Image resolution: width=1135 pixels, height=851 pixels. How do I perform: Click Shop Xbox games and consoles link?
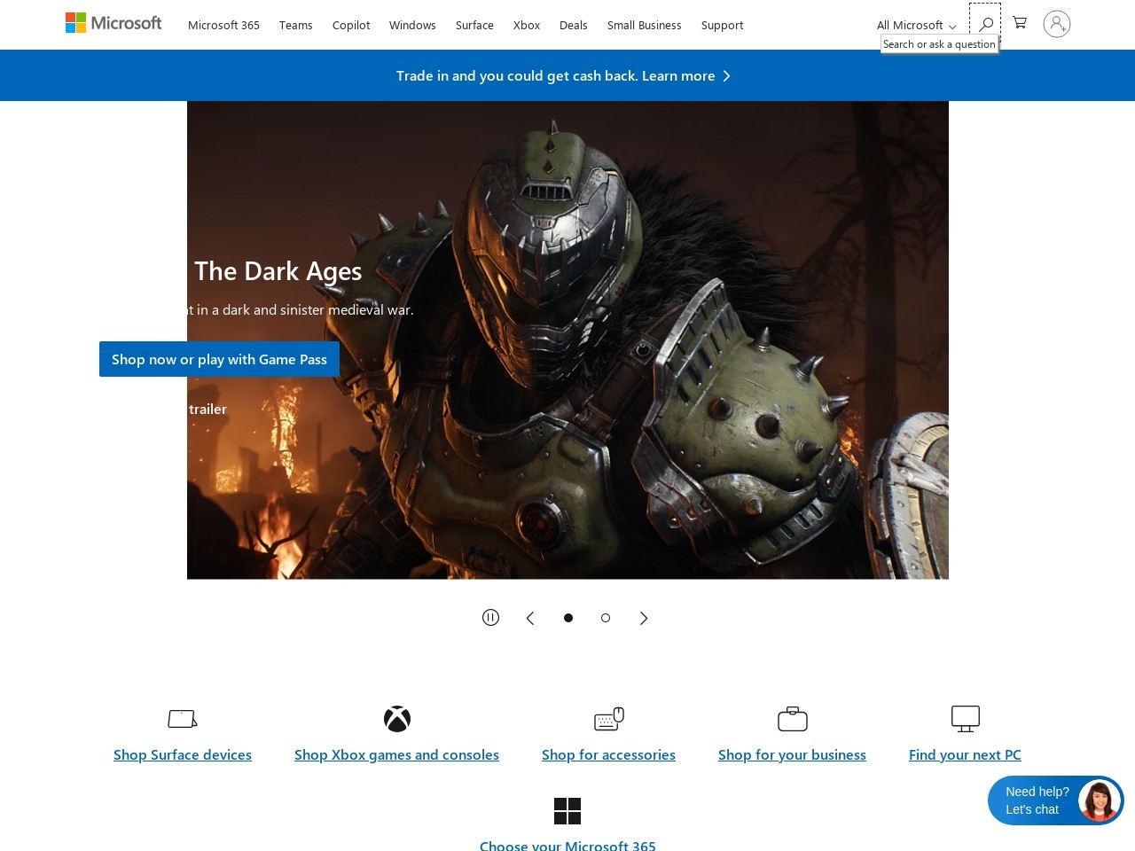click(396, 755)
